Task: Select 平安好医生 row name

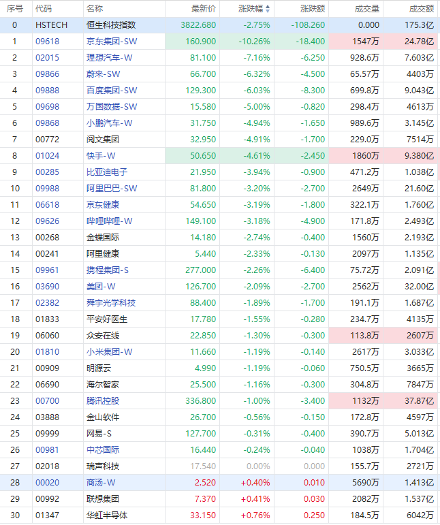Action: coord(107,319)
